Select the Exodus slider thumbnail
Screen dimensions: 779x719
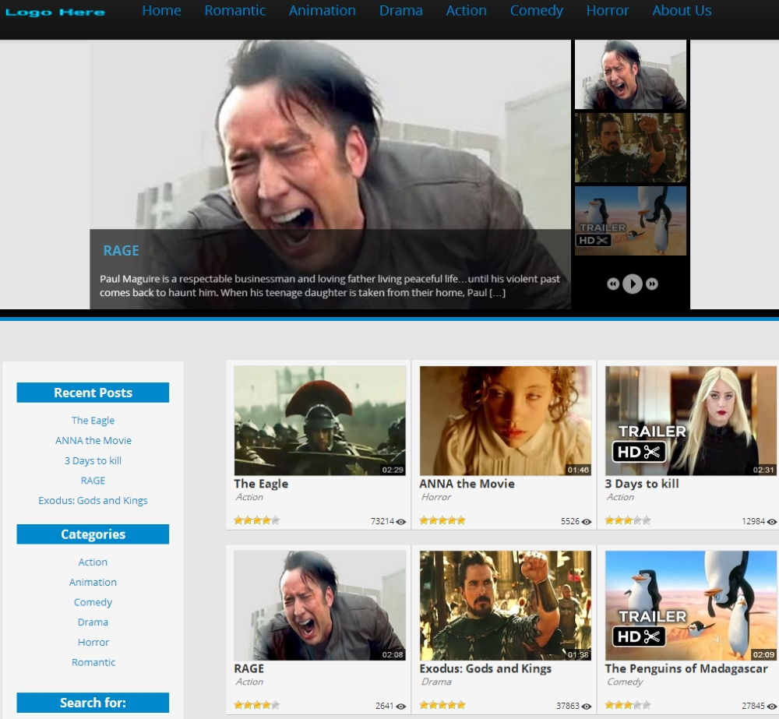(x=630, y=147)
